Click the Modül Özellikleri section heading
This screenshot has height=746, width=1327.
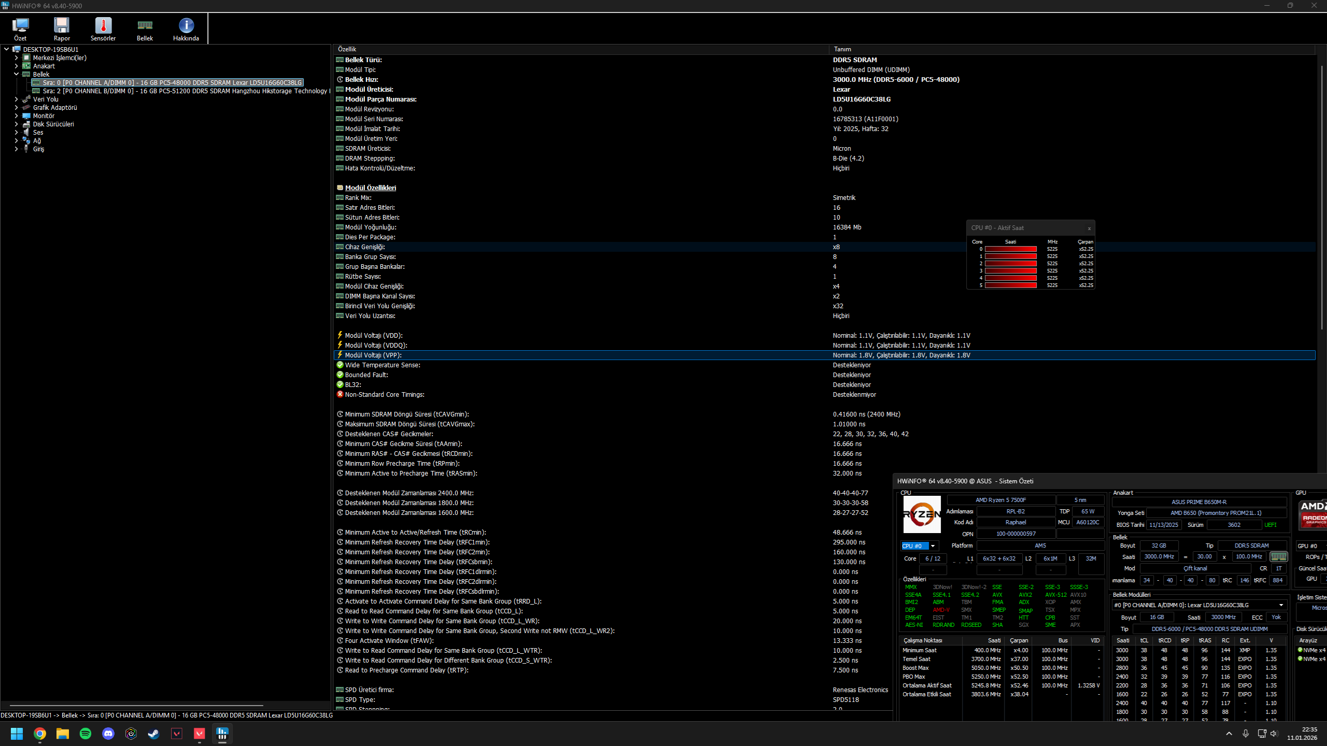[x=370, y=188]
